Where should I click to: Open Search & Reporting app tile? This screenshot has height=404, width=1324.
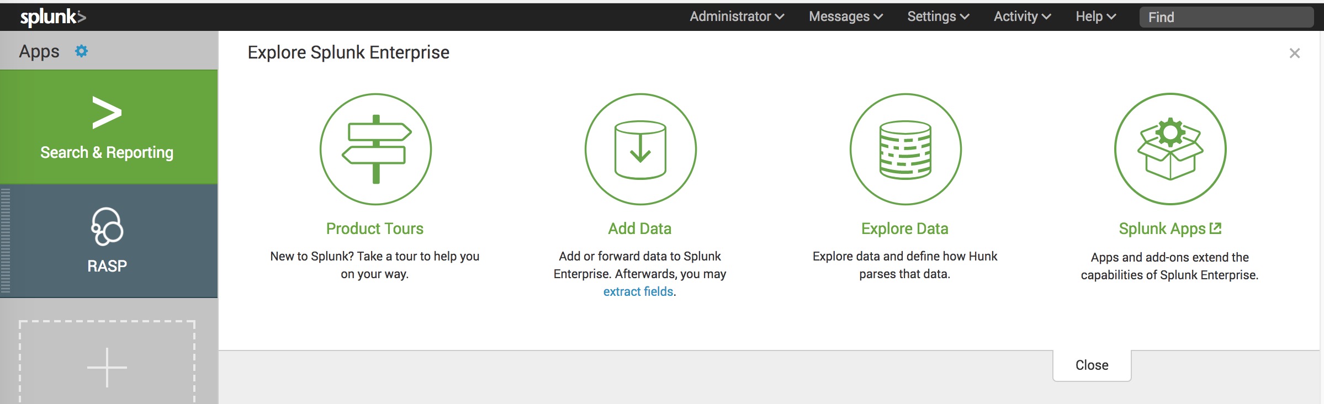(x=108, y=127)
